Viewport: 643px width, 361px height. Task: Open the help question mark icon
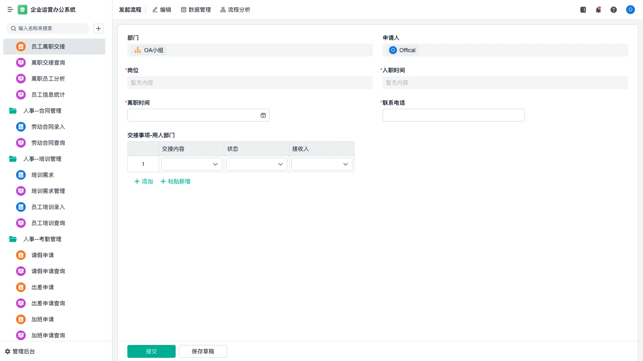pos(614,10)
